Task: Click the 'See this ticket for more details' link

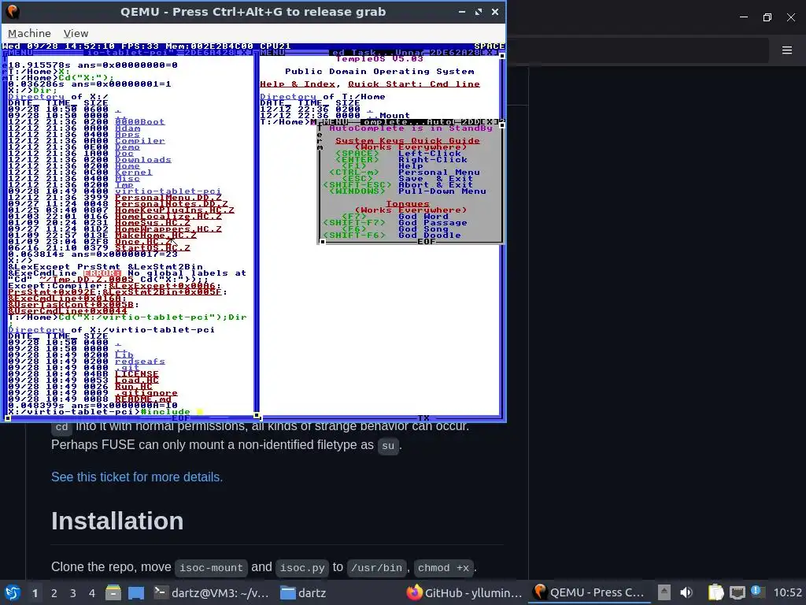Action: pyautogui.click(x=137, y=477)
